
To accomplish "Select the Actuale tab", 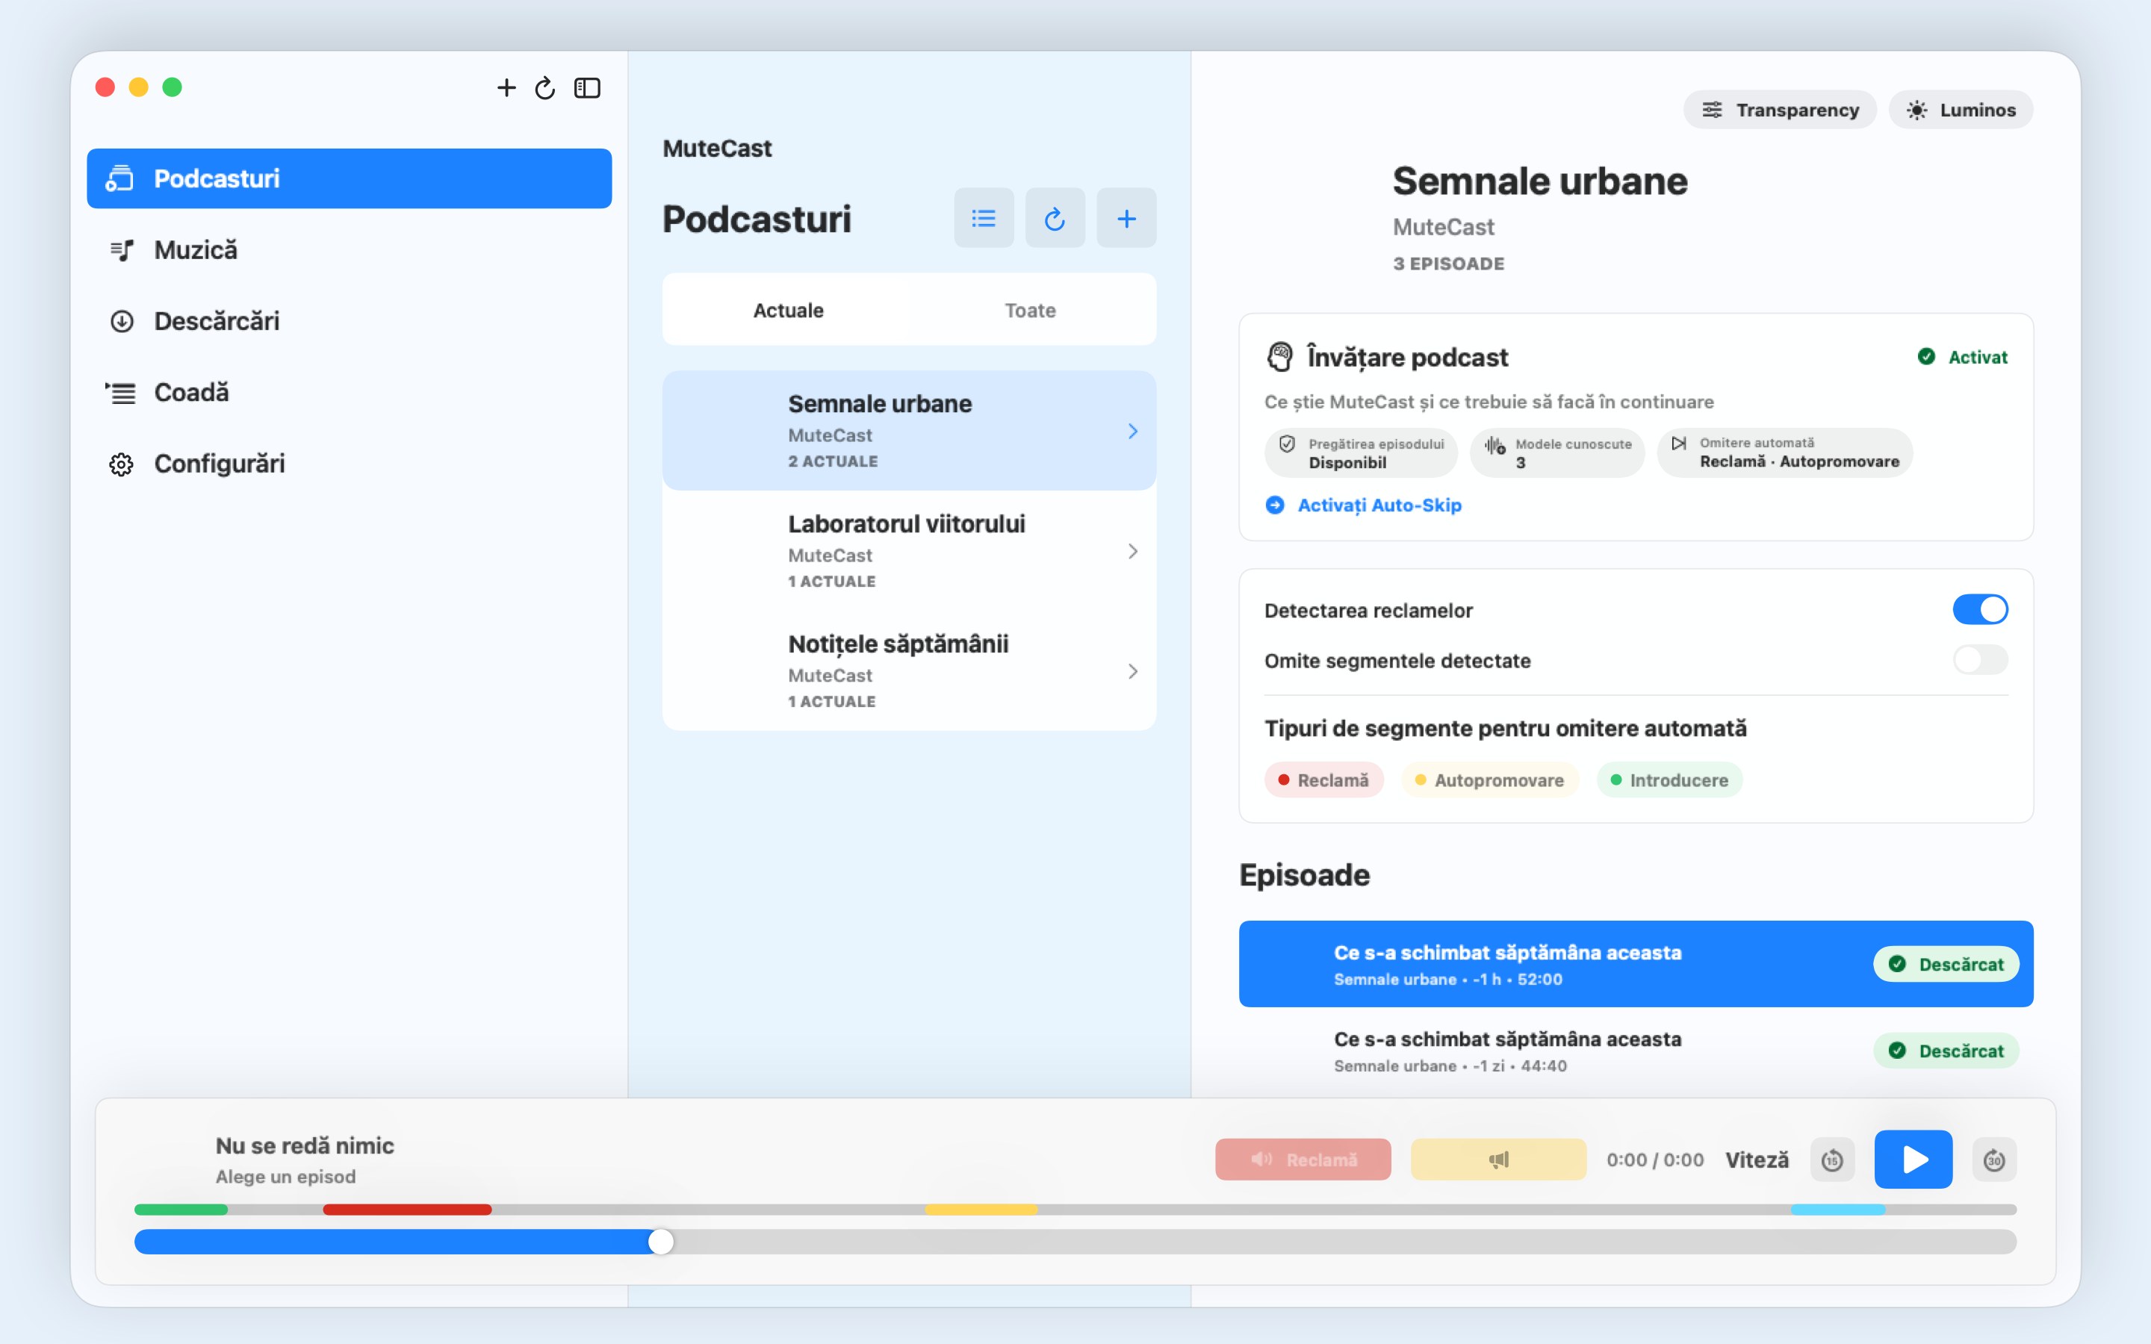I will pos(787,310).
